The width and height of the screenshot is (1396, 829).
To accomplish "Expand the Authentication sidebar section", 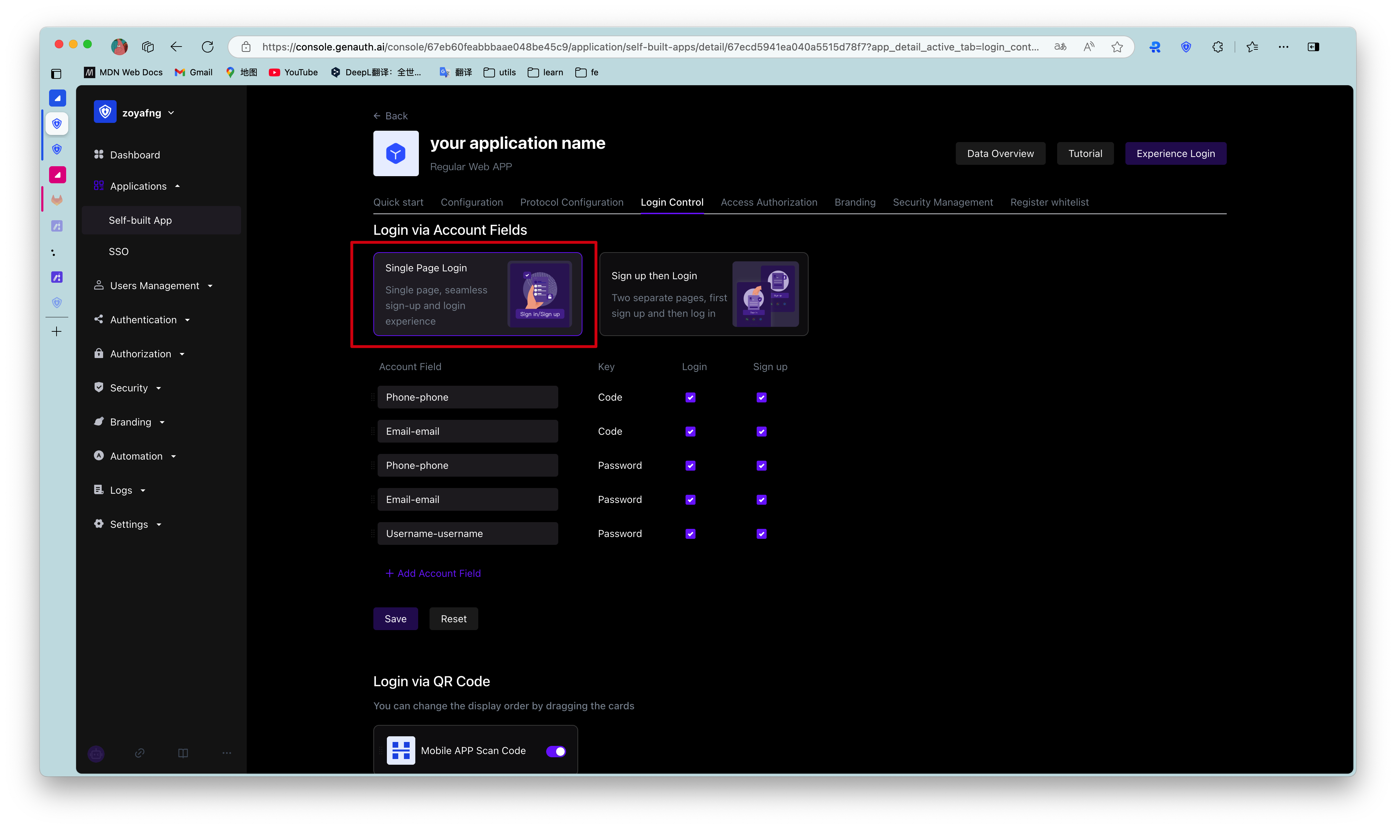I will tap(143, 320).
